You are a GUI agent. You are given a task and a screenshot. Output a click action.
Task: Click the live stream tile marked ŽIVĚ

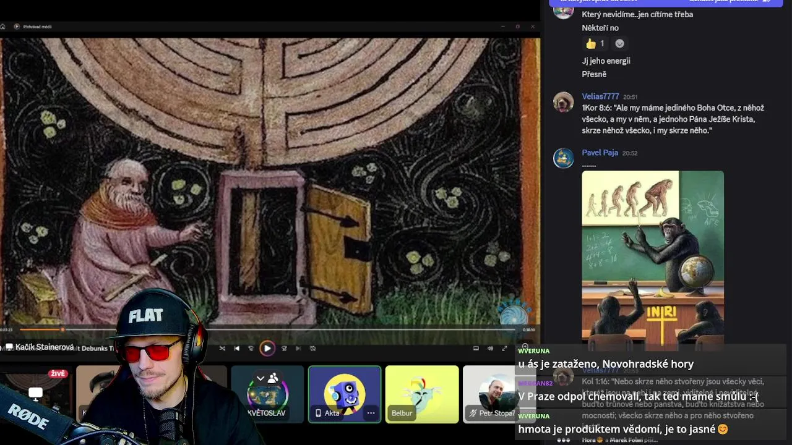pos(35,394)
